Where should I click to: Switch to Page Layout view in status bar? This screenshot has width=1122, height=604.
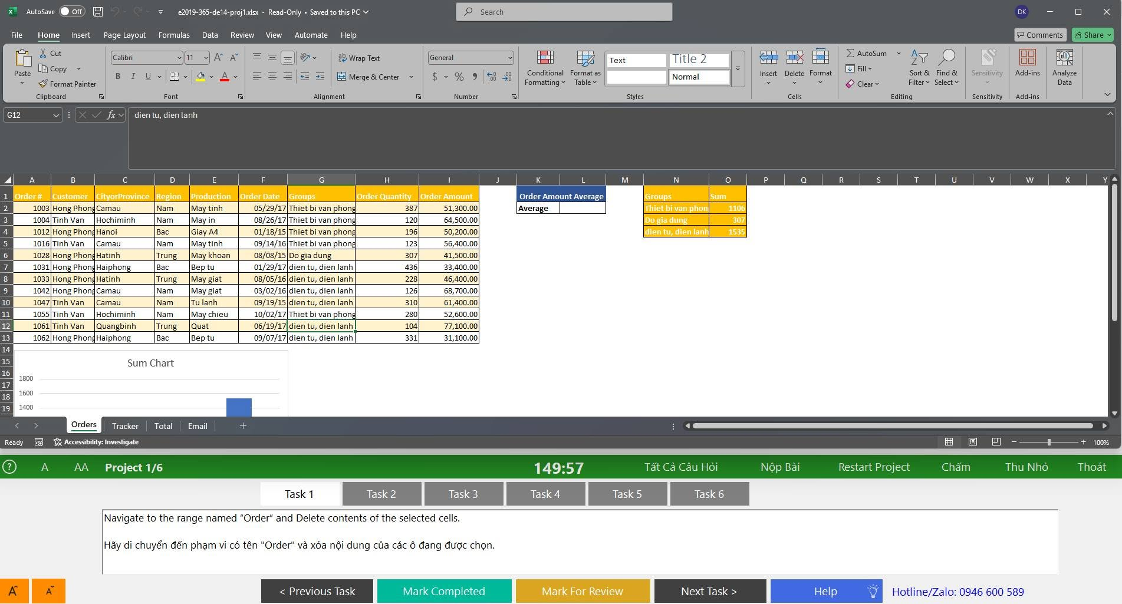coord(973,442)
